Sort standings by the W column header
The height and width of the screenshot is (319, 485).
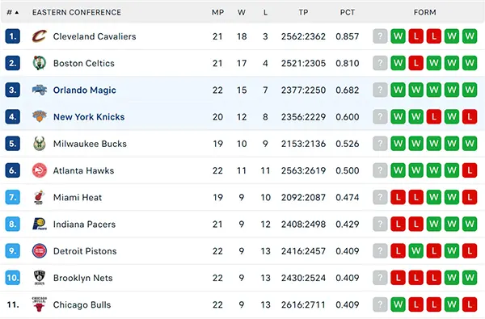coord(242,12)
